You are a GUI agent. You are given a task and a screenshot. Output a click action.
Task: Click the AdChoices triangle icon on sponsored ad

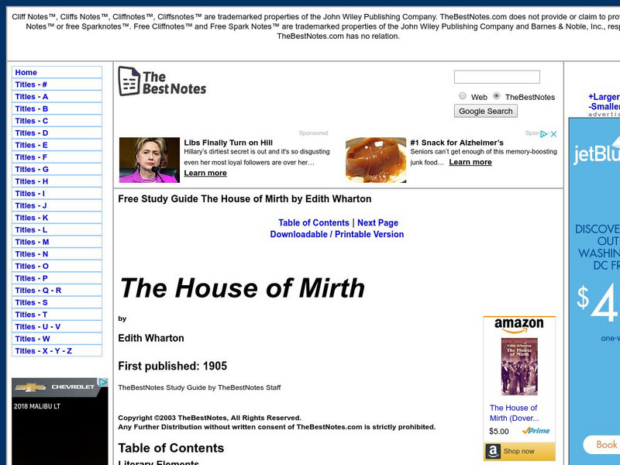(x=544, y=133)
